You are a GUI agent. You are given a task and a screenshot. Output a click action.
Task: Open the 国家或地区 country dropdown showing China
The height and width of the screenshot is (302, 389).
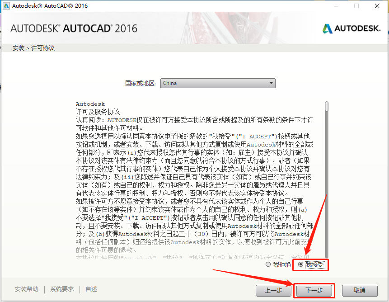[218, 83]
